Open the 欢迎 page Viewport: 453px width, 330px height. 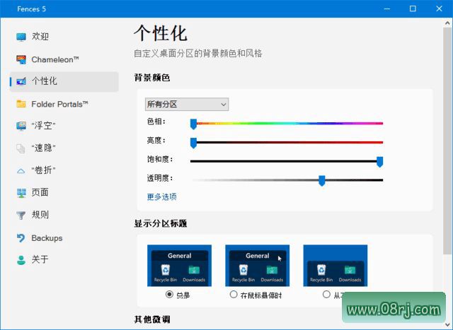64,37
